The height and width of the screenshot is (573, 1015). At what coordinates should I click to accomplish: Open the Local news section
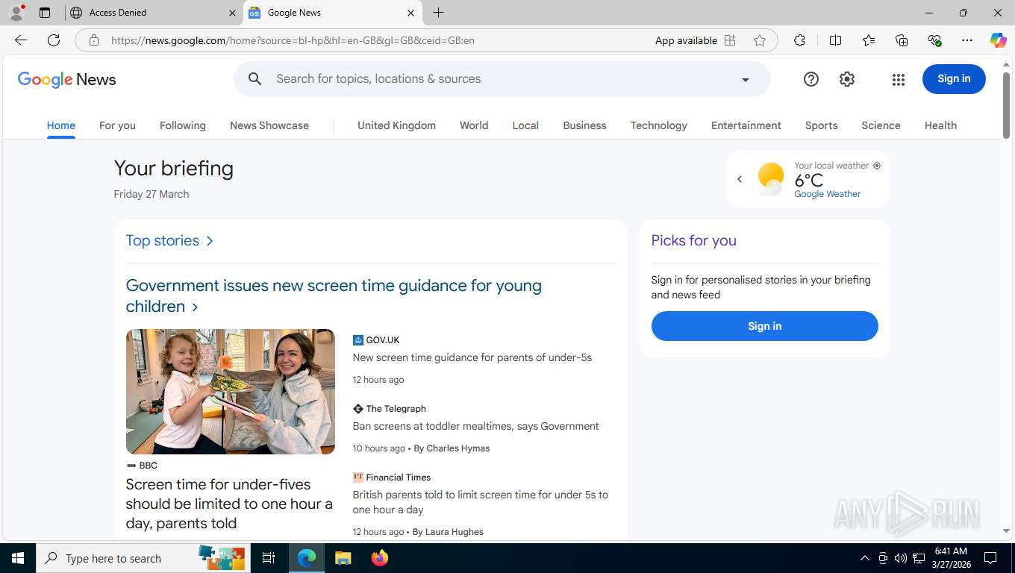pyautogui.click(x=525, y=125)
